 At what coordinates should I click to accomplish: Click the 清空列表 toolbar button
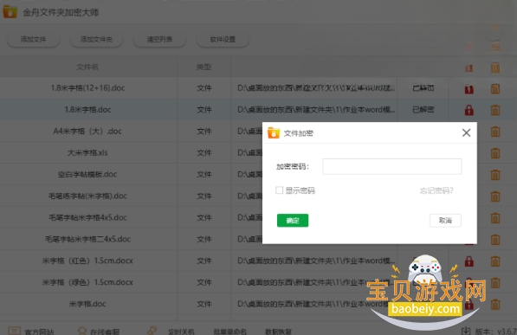(159, 40)
